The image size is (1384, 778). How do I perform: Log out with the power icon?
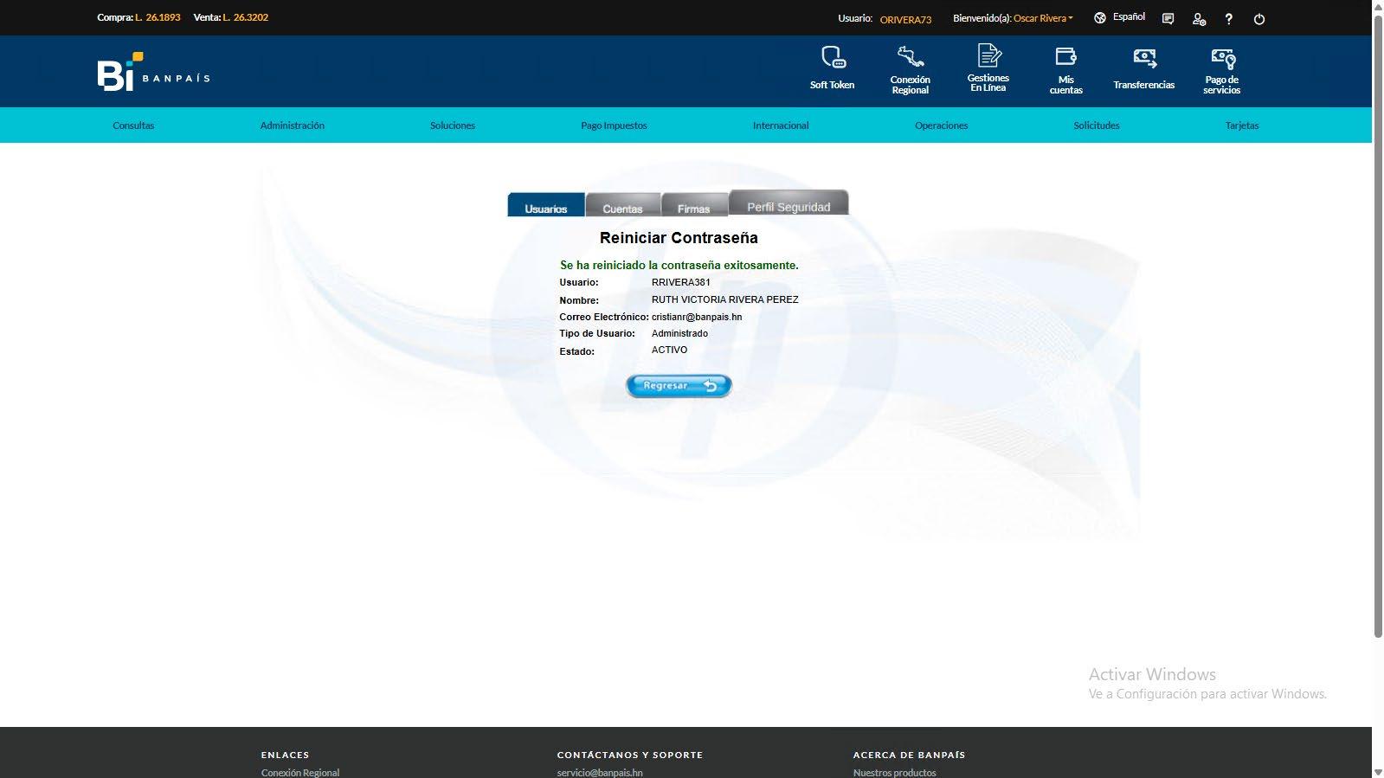click(x=1259, y=18)
